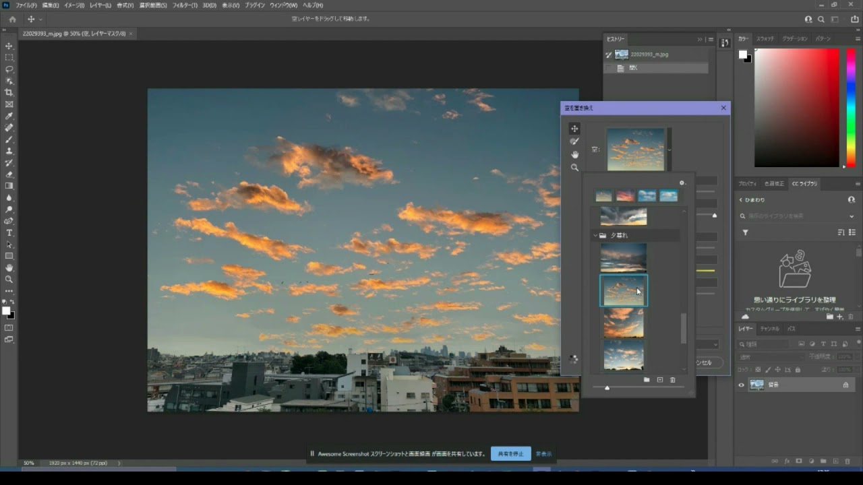Select the Spot Healing Brush tool
This screenshot has height=485, width=863.
click(9, 127)
